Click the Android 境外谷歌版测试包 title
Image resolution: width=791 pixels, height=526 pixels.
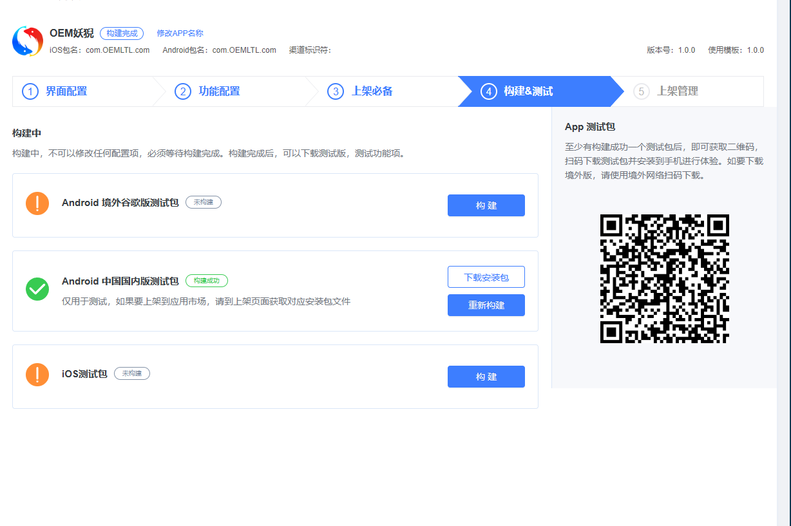[x=120, y=203]
